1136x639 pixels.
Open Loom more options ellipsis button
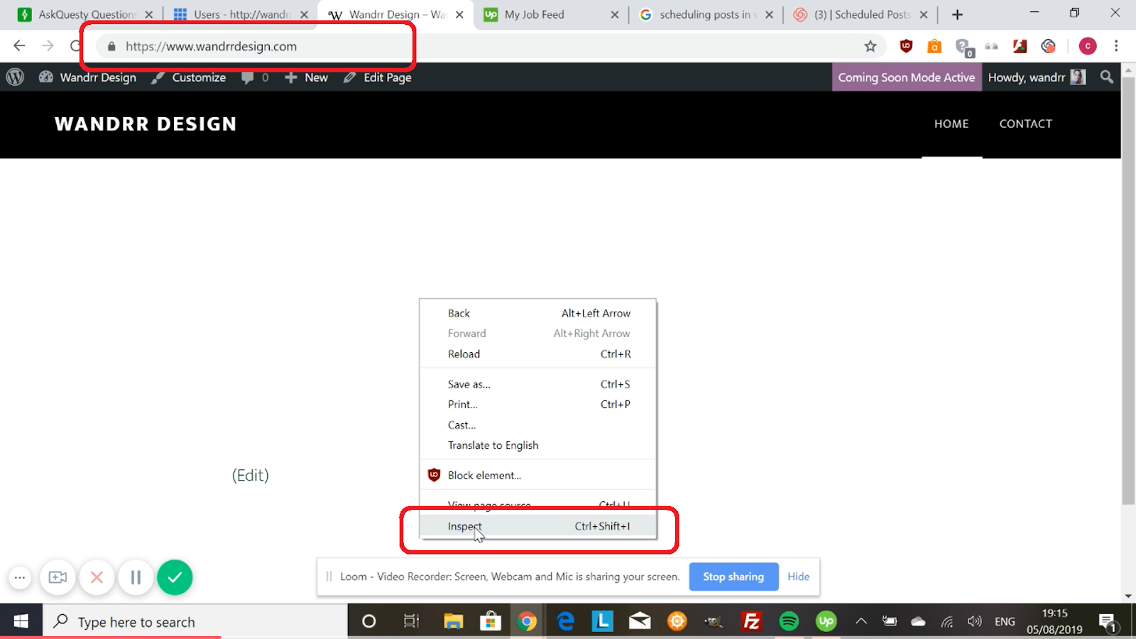pyautogui.click(x=20, y=577)
